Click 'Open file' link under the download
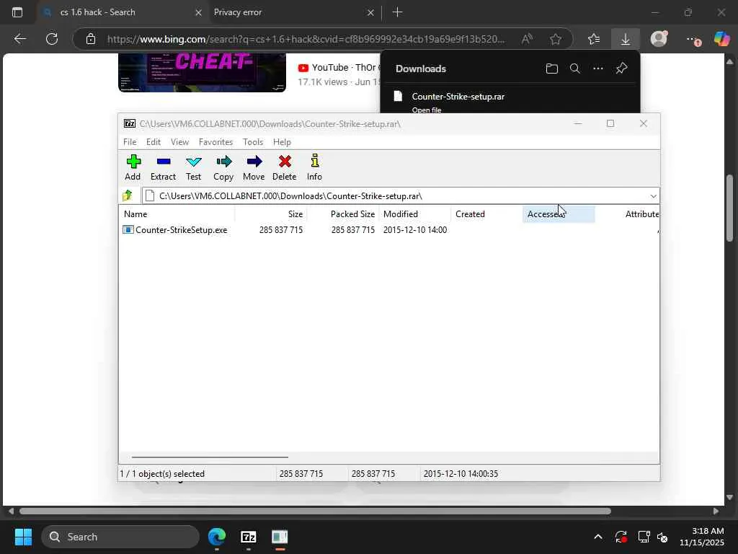The width and height of the screenshot is (738, 554). (x=427, y=110)
